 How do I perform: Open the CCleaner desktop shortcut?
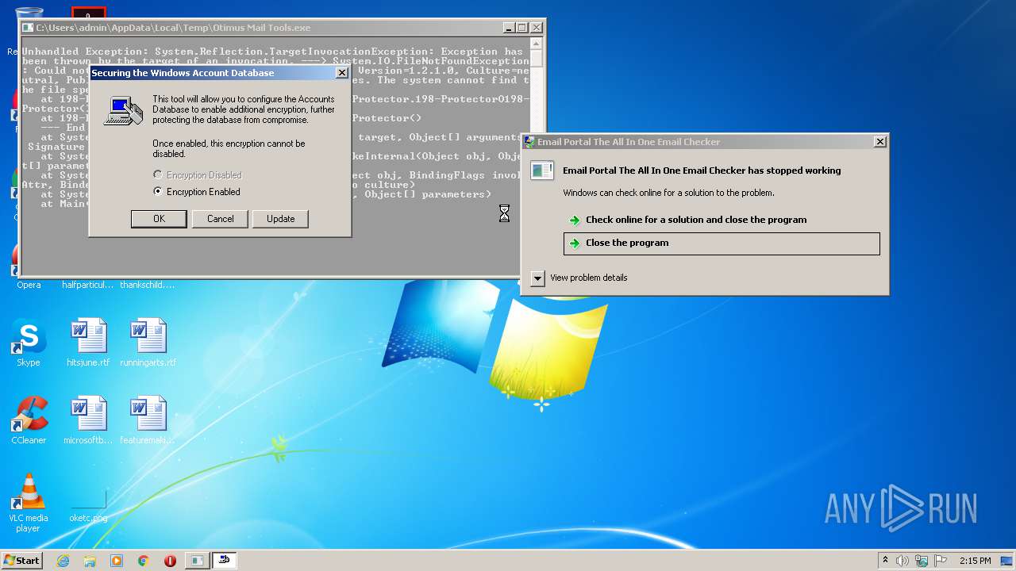[x=29, y=420]
